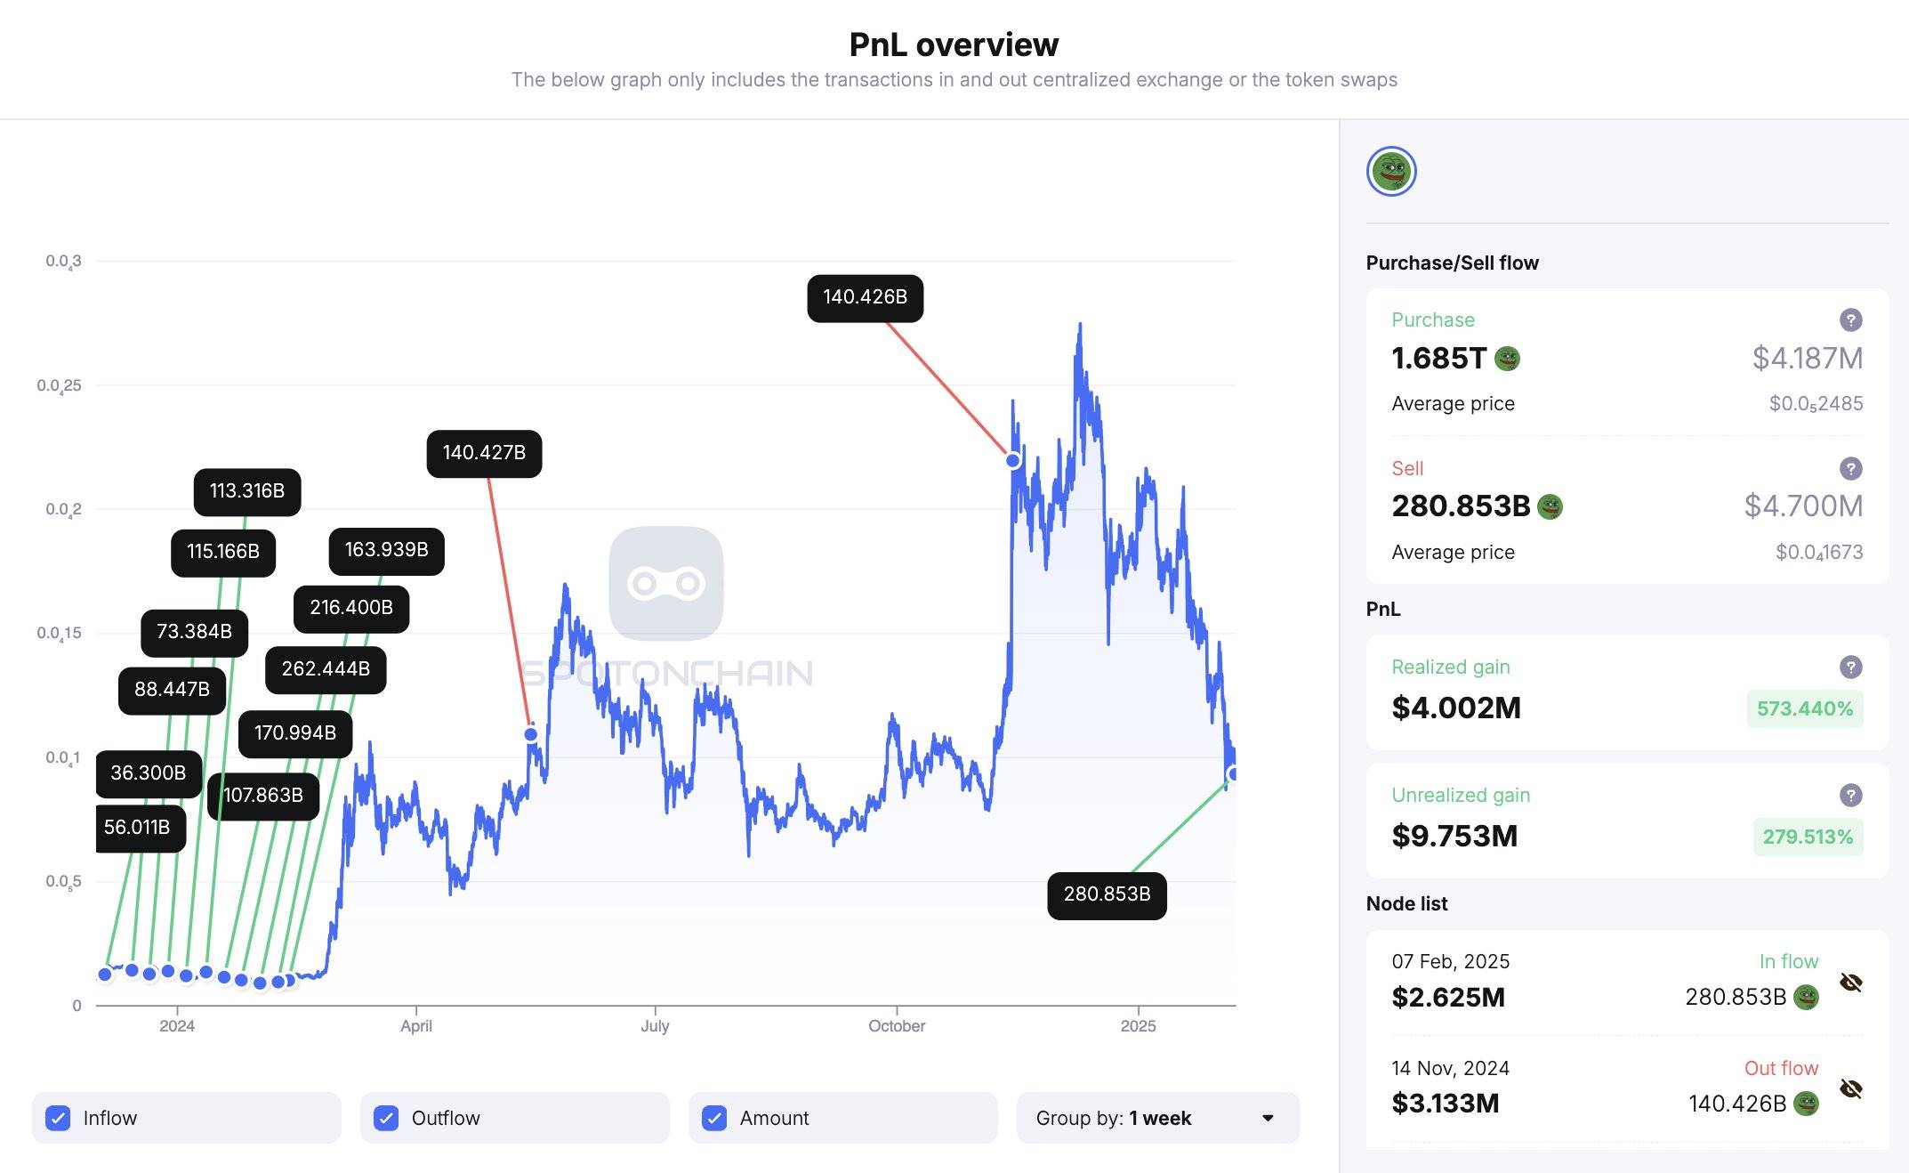Click the 573.440% realized gain badge

(x=1804, y=709)
